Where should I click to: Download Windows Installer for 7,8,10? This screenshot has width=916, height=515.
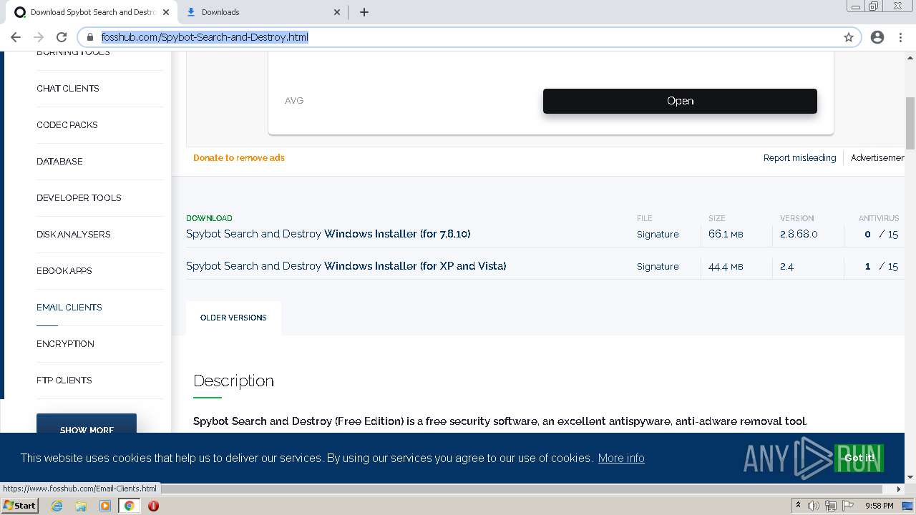(328, 234)
